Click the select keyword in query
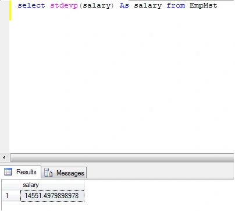235x211 pixels. [x=31, y=5]
